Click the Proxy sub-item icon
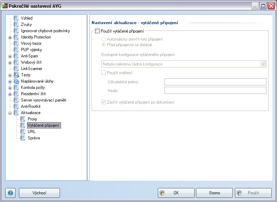This screenshot has height=202, width=277. click(23, 119)
